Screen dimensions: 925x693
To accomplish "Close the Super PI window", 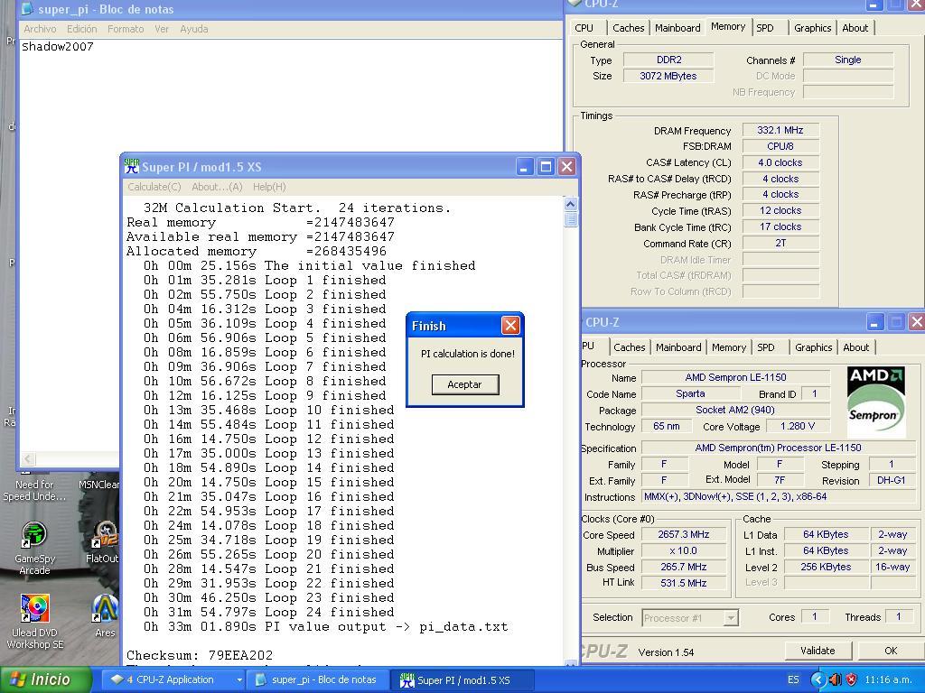I will [567, 167].
